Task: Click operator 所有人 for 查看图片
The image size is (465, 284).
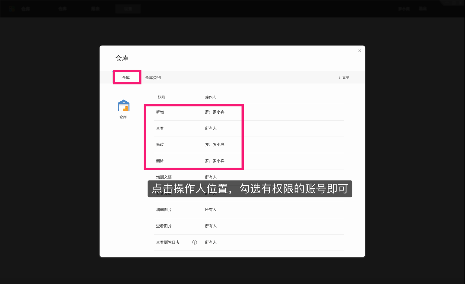Action: (x=211, y=226)
